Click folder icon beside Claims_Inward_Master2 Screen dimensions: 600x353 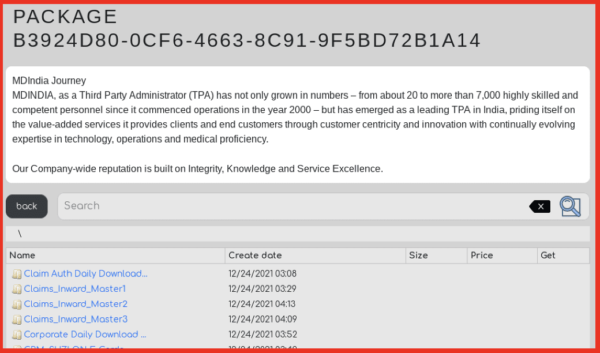tap(17, 305)
